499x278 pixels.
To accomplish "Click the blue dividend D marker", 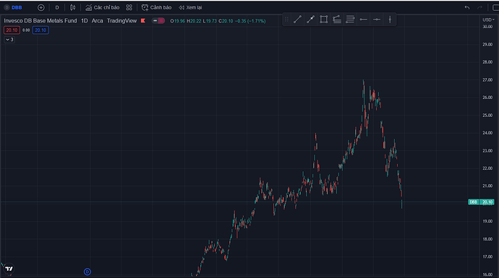I will [88, 272].
